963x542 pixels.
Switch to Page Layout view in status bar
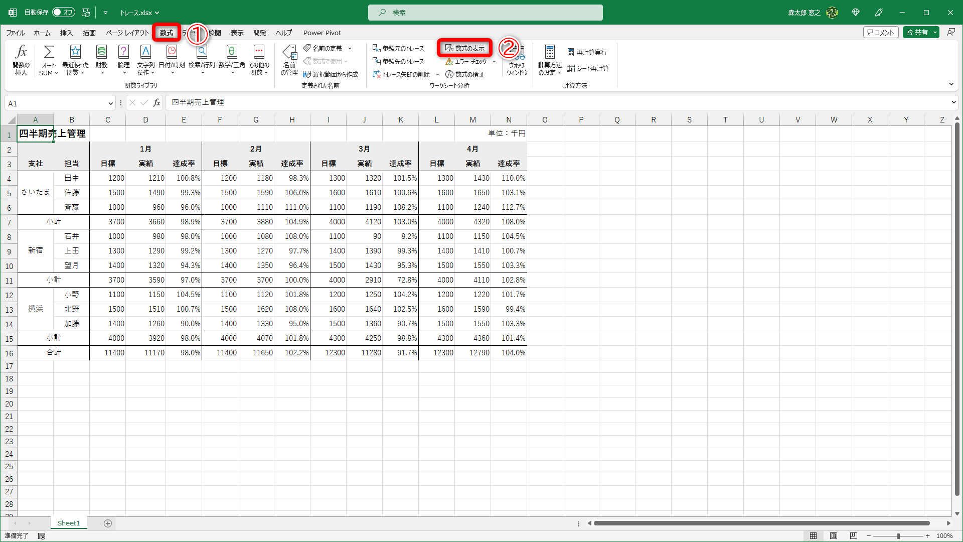pyautogui.click(x=834, y=536)
